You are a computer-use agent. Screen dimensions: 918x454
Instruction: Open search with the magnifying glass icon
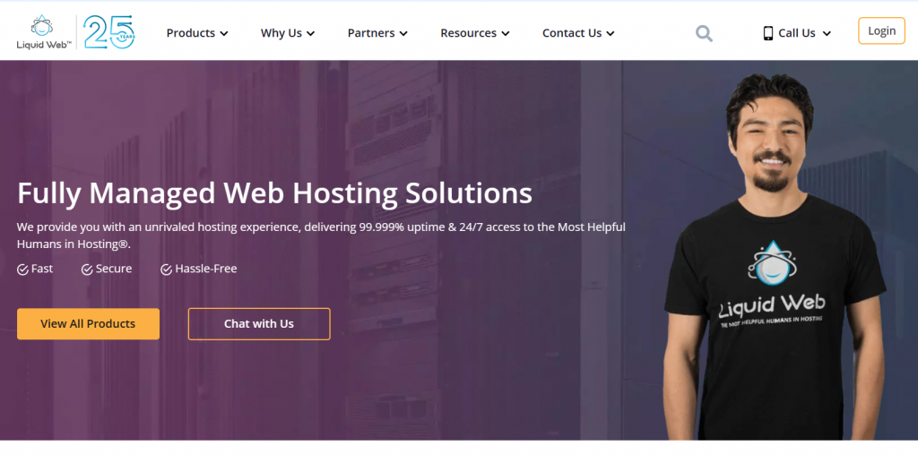click(x=704, y=33)
